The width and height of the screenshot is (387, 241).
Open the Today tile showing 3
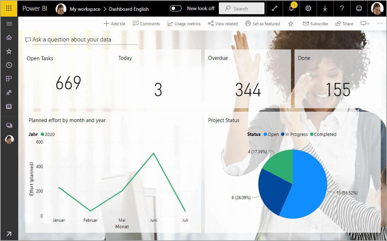(158, 79)
